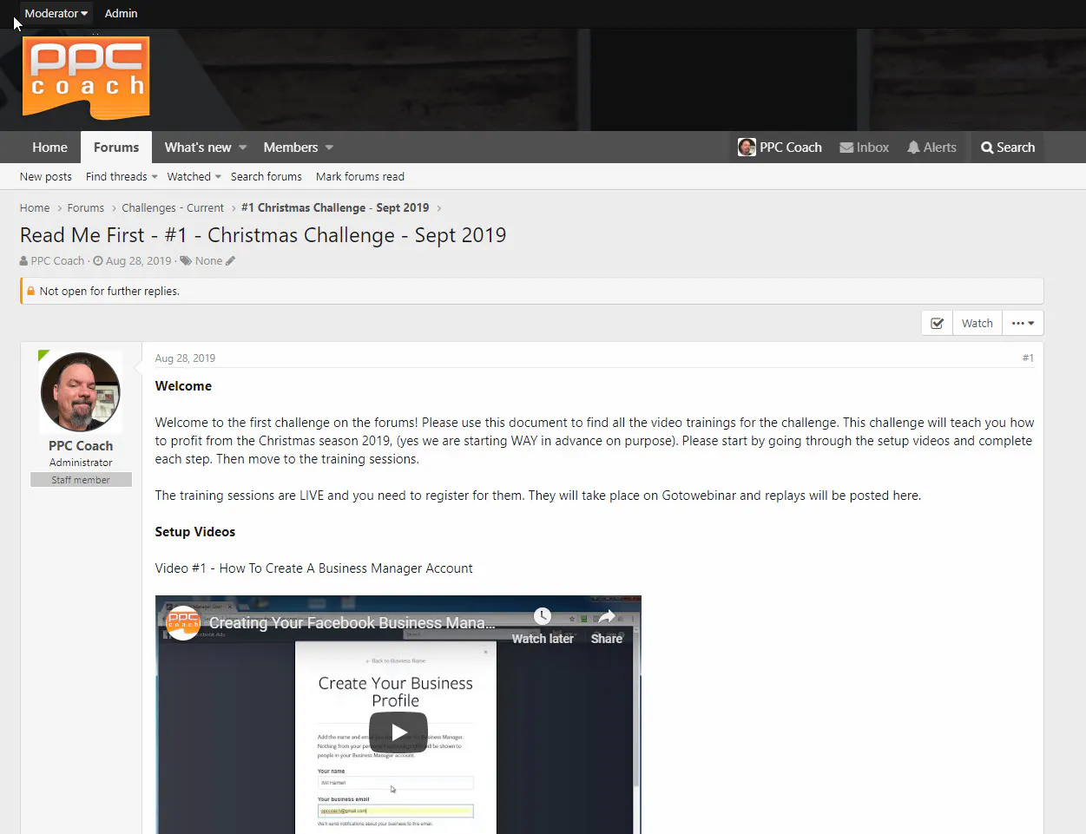Click the YouTube channel logo on video
Screen dimensions: 1086x834
(183, 623)
